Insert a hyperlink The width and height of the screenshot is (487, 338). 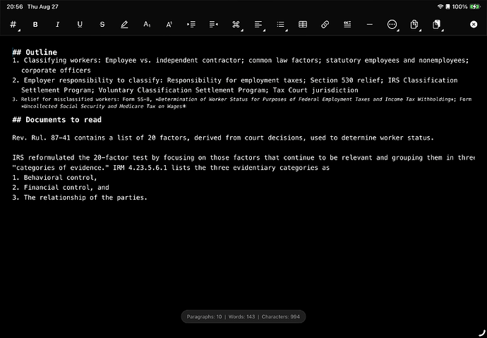click(x=325, y=25)
